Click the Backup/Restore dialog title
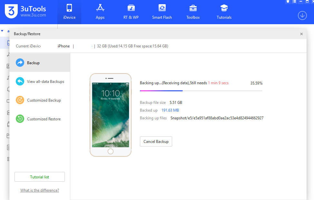This screenshot has height=200, width=314. 27,34
